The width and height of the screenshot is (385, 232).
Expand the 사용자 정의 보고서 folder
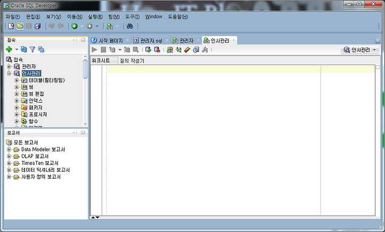pos(9,177)
